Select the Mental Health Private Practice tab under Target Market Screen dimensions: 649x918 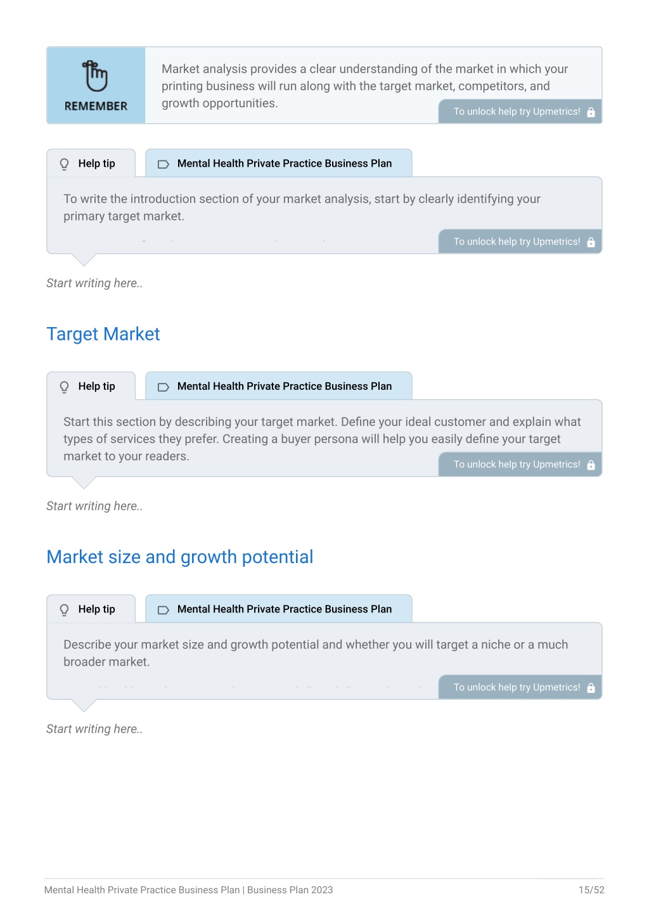(279, 386)
